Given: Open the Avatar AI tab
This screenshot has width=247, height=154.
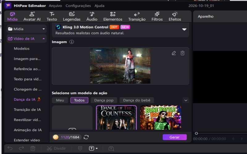Looking at the screenshot, I should point(32,17).
